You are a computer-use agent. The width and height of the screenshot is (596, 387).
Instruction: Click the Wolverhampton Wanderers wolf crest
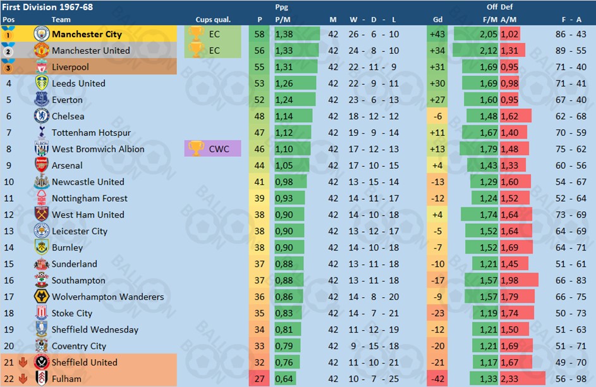[x=42, y=297]
